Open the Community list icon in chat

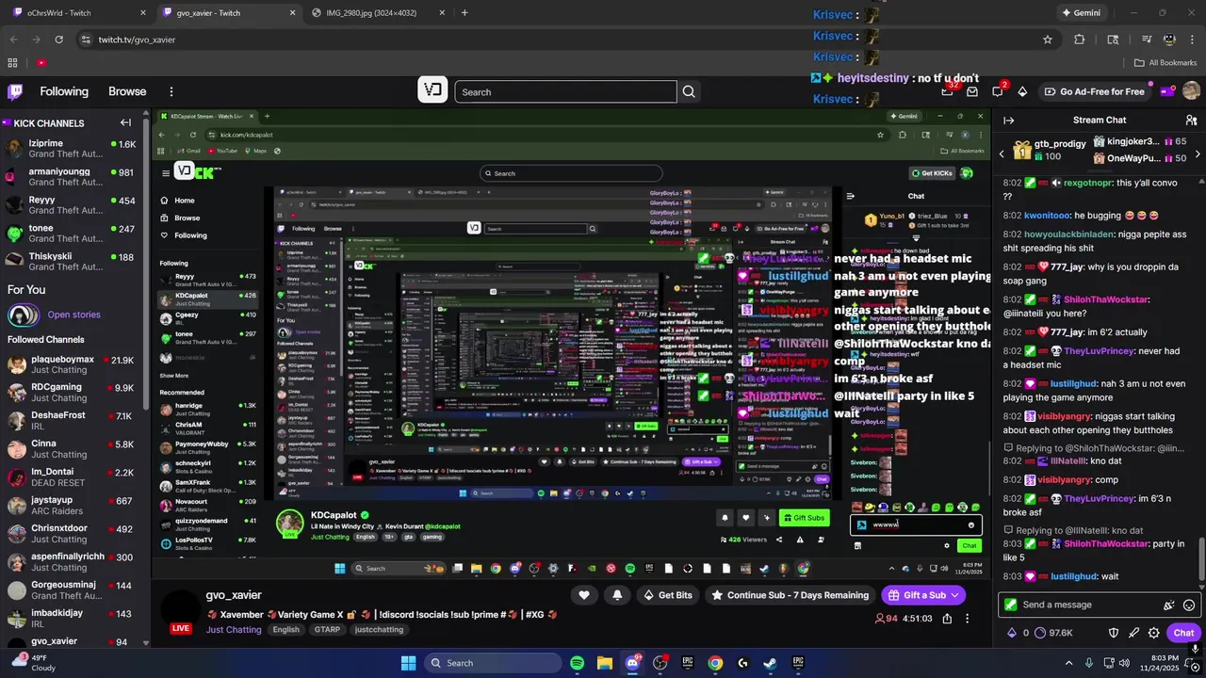1191,121
